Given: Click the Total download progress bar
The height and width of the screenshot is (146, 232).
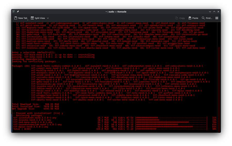Looking at the screenshot, I should 171,129.
